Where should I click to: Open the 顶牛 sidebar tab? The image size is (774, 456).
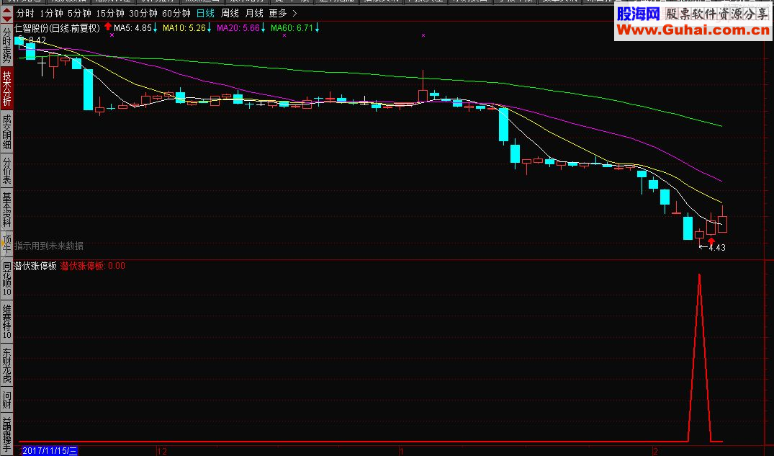[6, 244]
